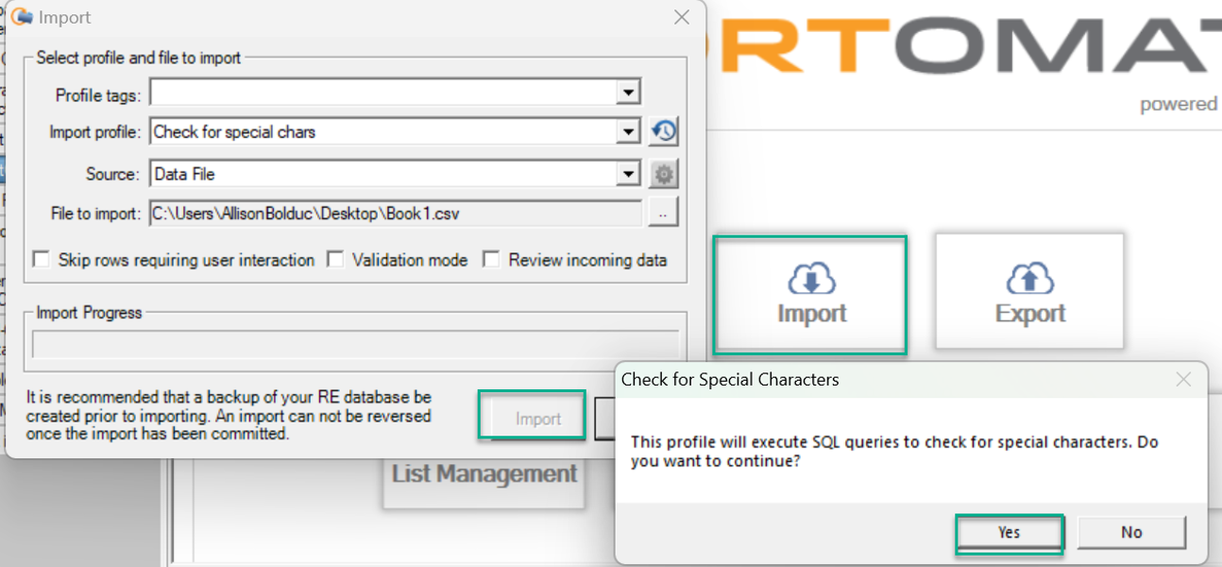Browse for file with the ellipsis button
This screenshot has width=1222, height=567.
663,214
